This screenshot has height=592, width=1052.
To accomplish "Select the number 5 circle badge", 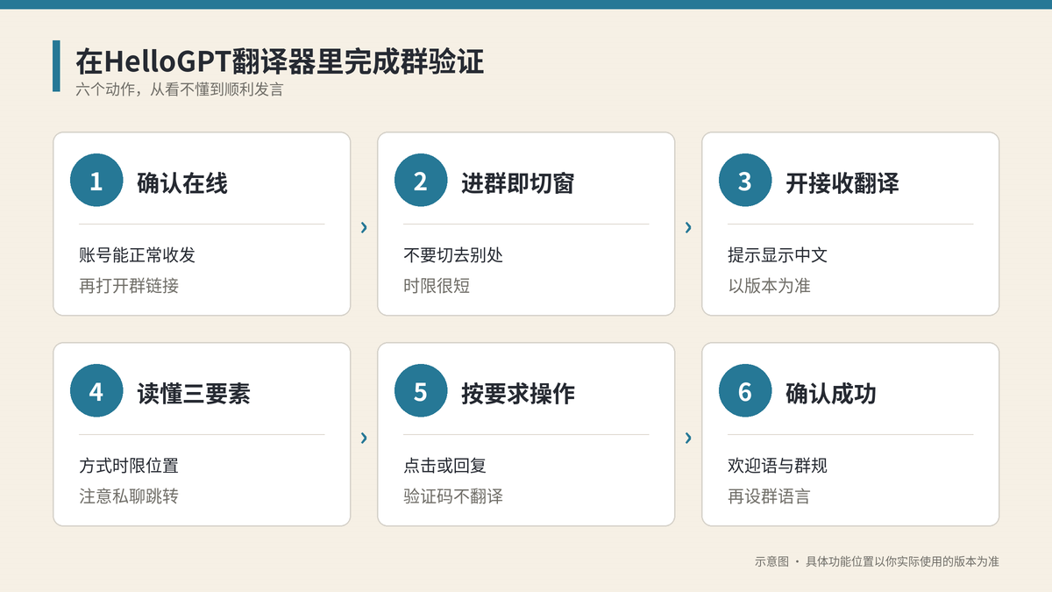I will (x=421, y=391).
